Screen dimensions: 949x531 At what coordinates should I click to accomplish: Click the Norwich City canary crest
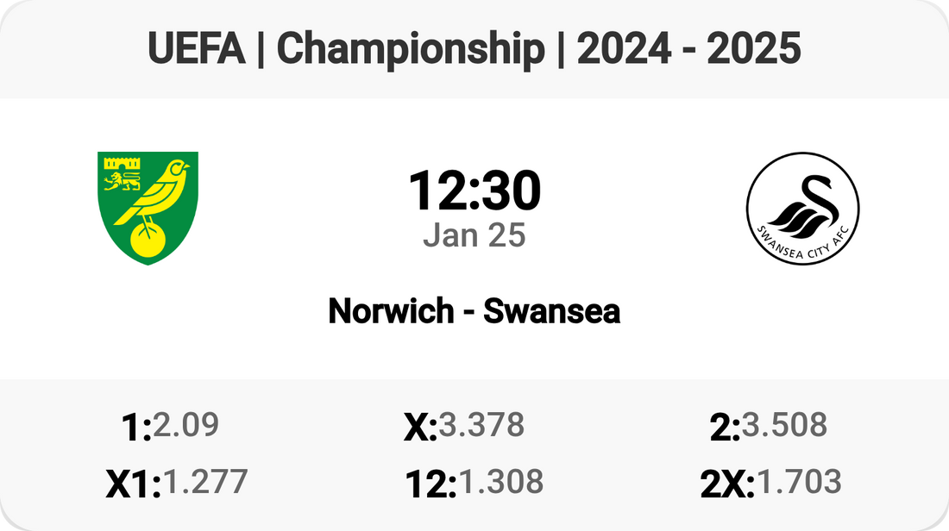click(148, 208)
